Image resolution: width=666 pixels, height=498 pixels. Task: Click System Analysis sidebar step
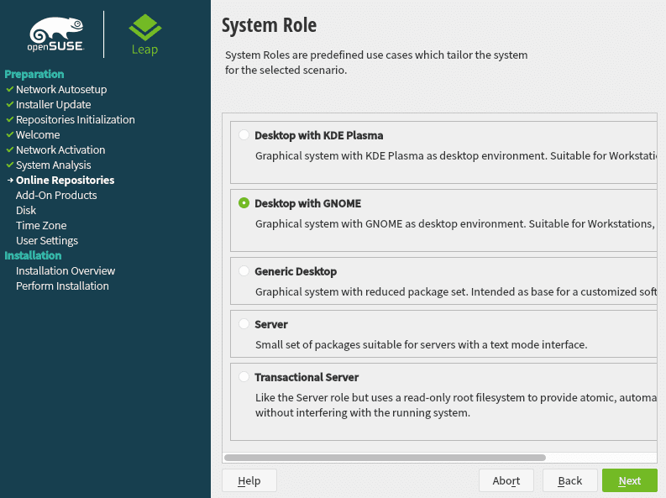pyautogui.click(x=53, y=165)
